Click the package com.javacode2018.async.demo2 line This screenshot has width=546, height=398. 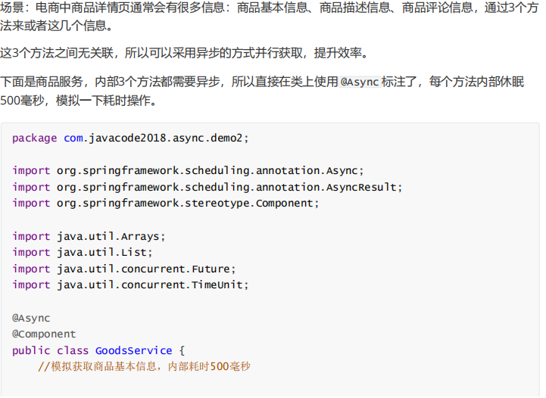click(x=130, y=138)
